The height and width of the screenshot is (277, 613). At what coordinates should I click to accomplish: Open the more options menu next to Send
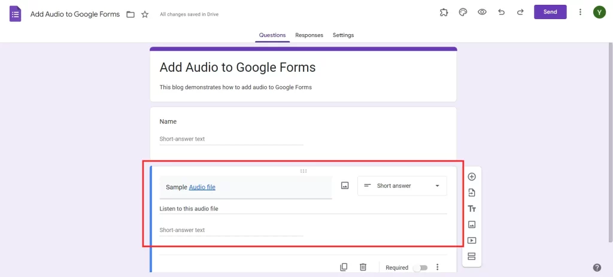click(580, 12)
